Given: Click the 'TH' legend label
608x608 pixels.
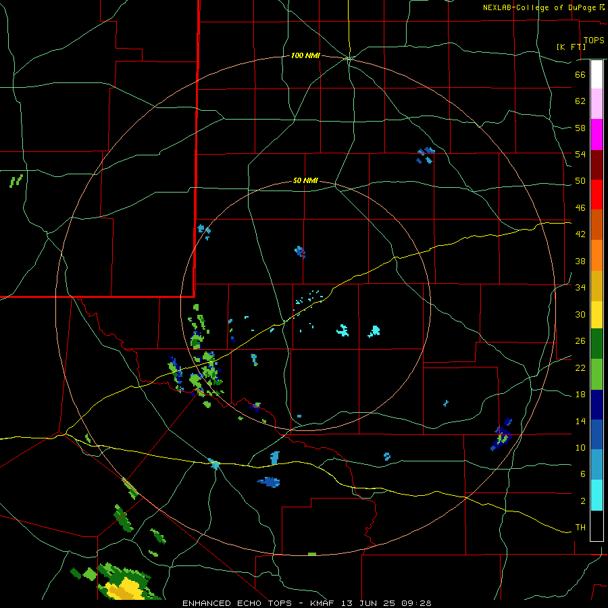Looking at the screenshot, I should (x=580, y=528).
